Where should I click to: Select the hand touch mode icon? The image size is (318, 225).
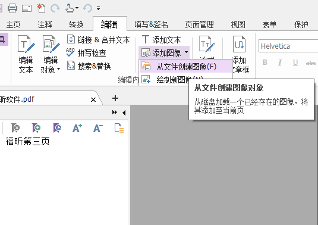(x=70, y=8)
